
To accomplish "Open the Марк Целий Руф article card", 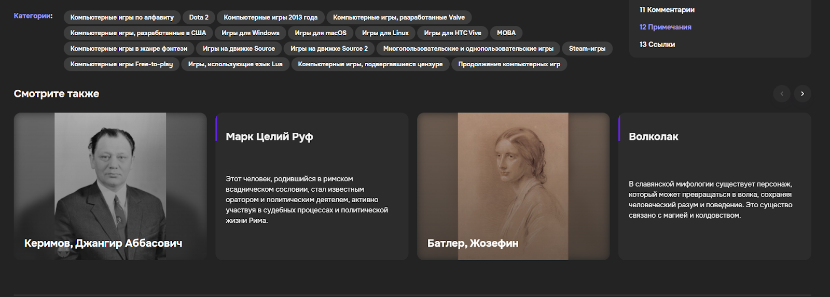I will 312,187.
